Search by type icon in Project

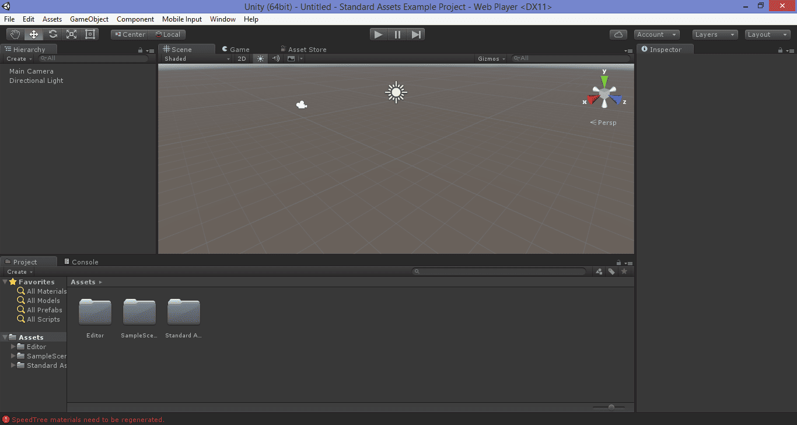pos(599,271)
